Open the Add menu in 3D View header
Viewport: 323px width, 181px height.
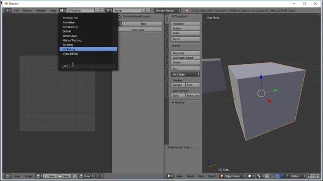coord(201,176)
